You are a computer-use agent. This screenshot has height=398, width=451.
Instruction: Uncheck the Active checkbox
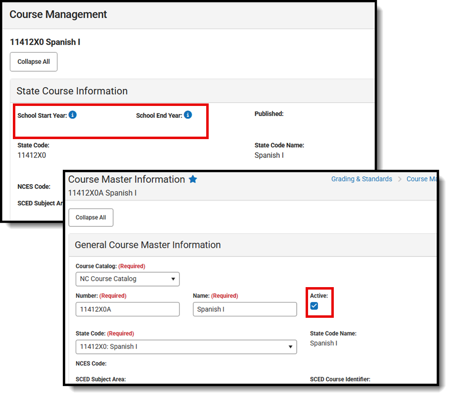tap(314, 306)
